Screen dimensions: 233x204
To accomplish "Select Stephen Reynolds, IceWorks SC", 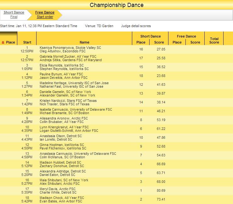I will pyautogui.click(x=64, y=69).
